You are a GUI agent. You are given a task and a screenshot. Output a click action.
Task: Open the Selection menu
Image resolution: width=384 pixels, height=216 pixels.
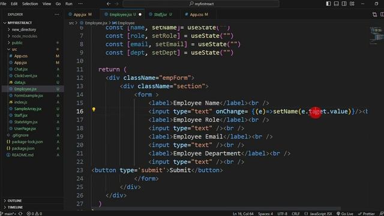(30, 4)
